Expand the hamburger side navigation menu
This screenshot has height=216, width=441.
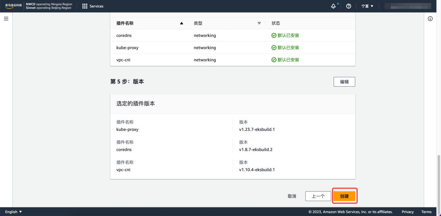coord(6,19)
